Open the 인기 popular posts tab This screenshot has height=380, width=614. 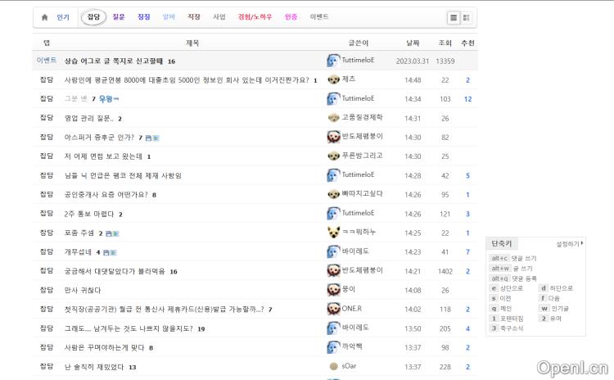pyautogui.click(x=63, y=16)
